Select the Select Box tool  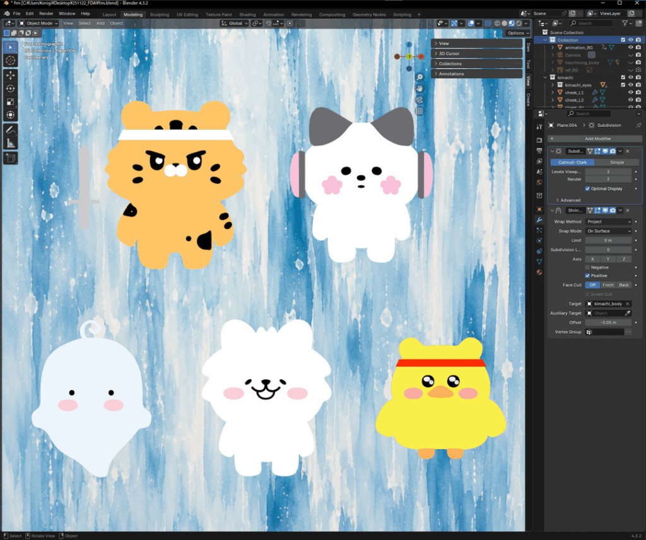[11, 47]
